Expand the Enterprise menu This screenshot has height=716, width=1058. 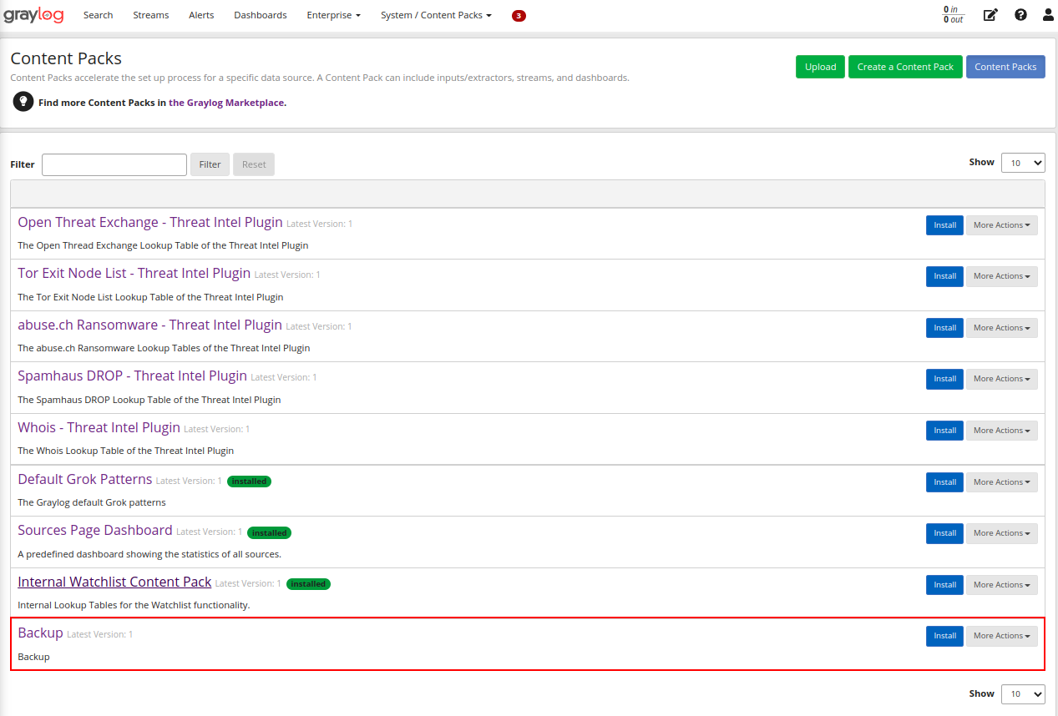tap(333, 15)
